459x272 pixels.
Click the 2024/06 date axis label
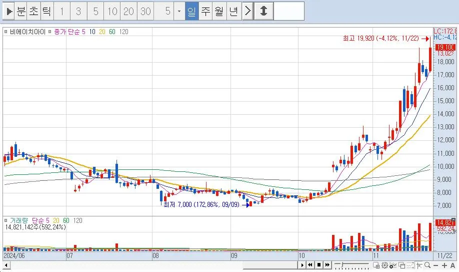point(14,255)
